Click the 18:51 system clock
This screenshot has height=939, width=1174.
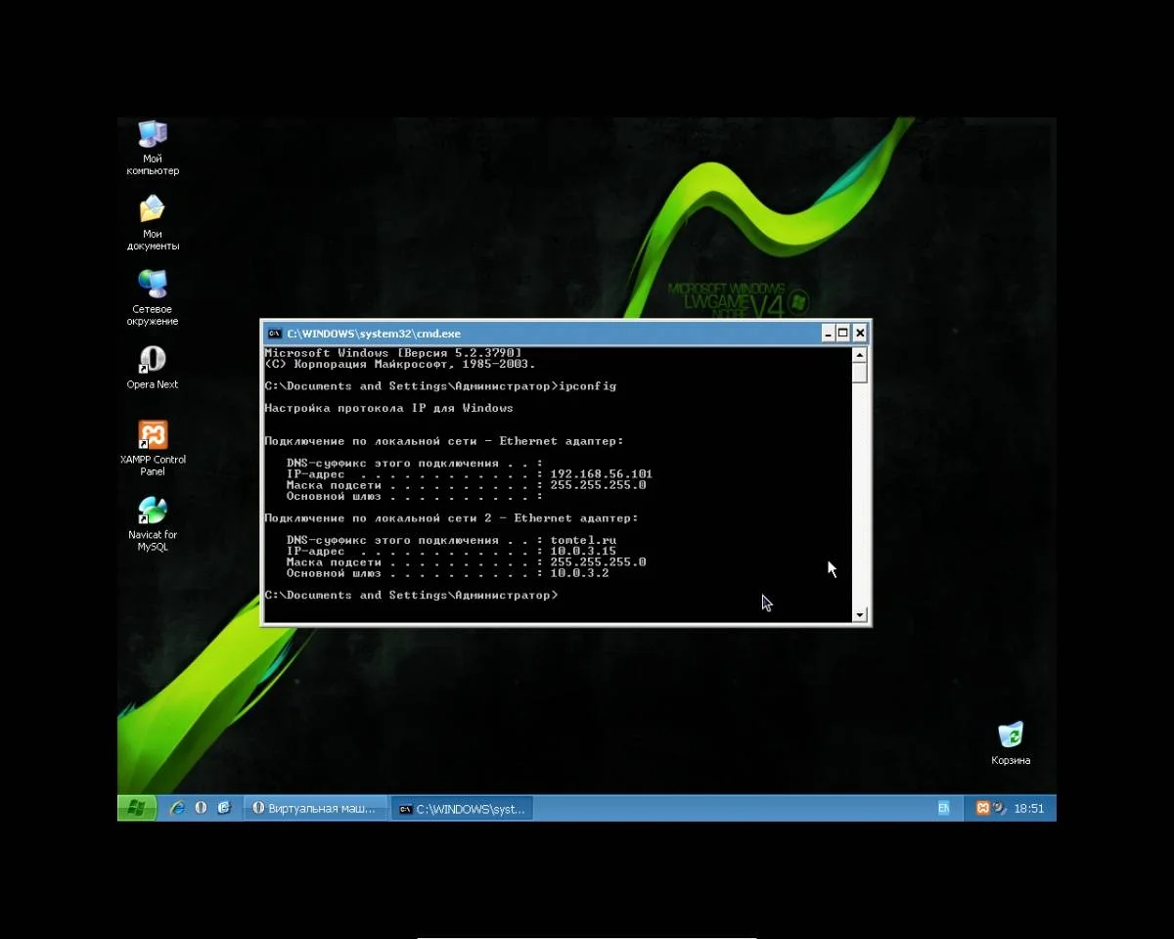click(x=1029, y=809)
